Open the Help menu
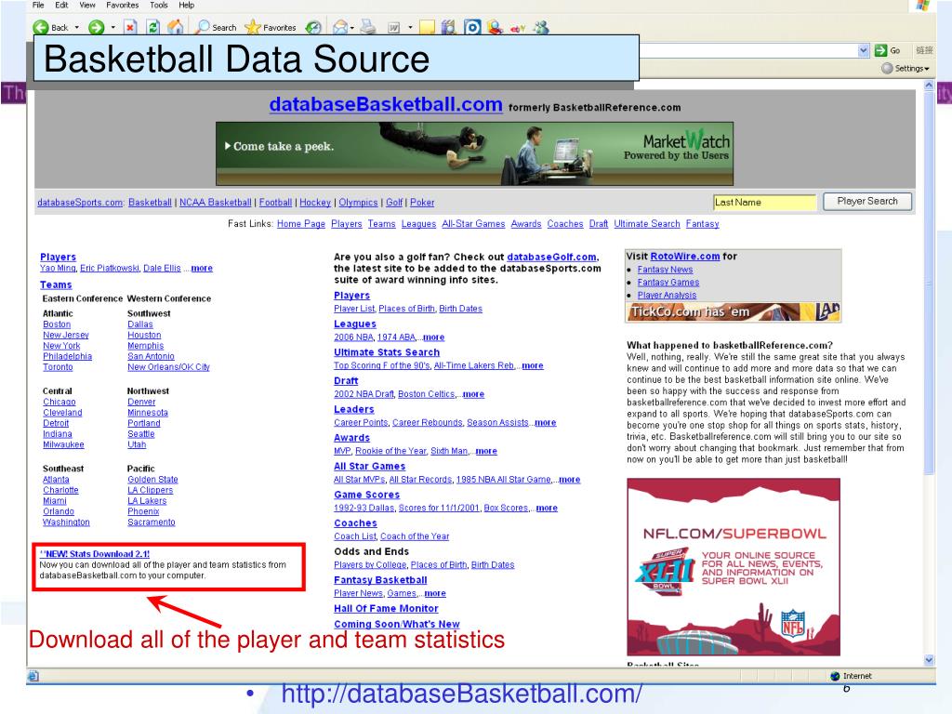Viewport: 952px width, 714px height. tap(186, 5)
